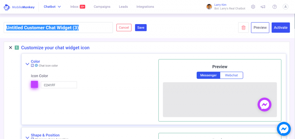The image size is (295, 139).
Task: Open the Chatbot dropdown menu
Action: (x=52, y=7)
